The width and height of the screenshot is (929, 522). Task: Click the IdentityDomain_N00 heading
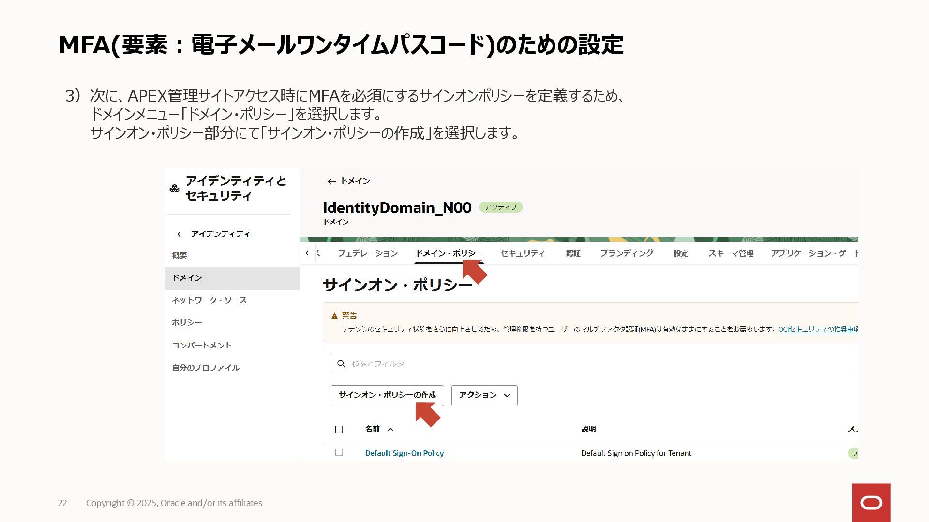click(x=397, y=208)
